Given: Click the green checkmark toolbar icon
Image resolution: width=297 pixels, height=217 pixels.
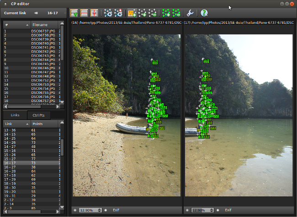Looking at the screenshot, I should pyautogui.click(x=74, y=13).
